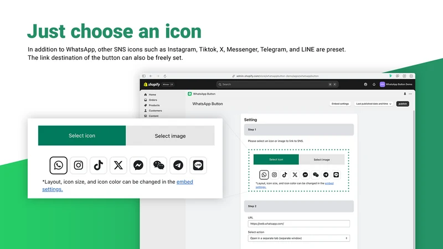Focus the Shopify Search box
This screenshot has width=443, height=249.
pos(277,85)
